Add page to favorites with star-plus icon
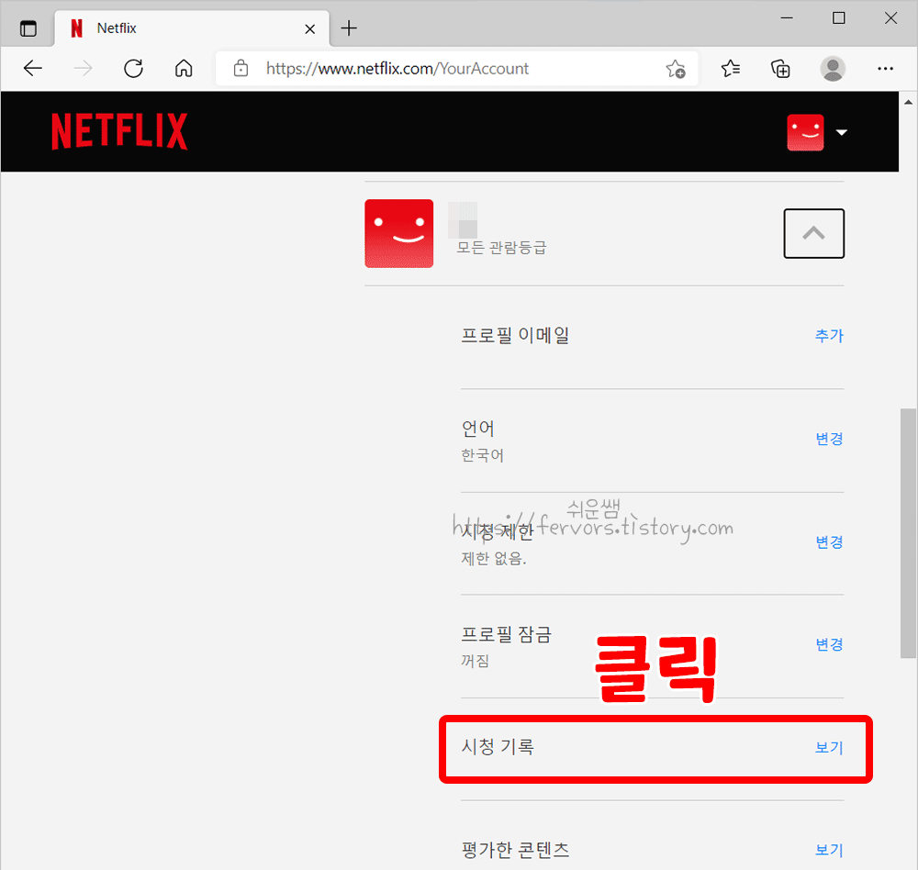 click(x=676, y=69)
